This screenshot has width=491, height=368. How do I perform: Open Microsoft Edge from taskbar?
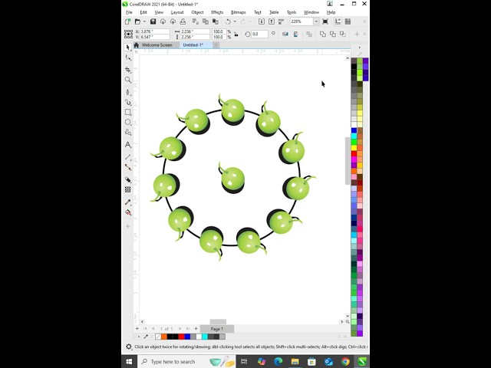click(278, 362)
